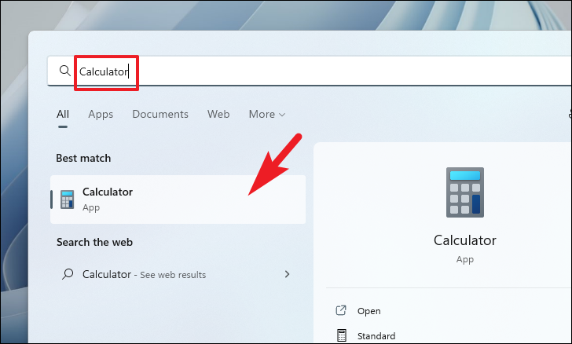Image resolution: width=572 pixels, height=344 pixels.
Task: Click the large Calculator icon in preview pane
Action: pos(465,192)
